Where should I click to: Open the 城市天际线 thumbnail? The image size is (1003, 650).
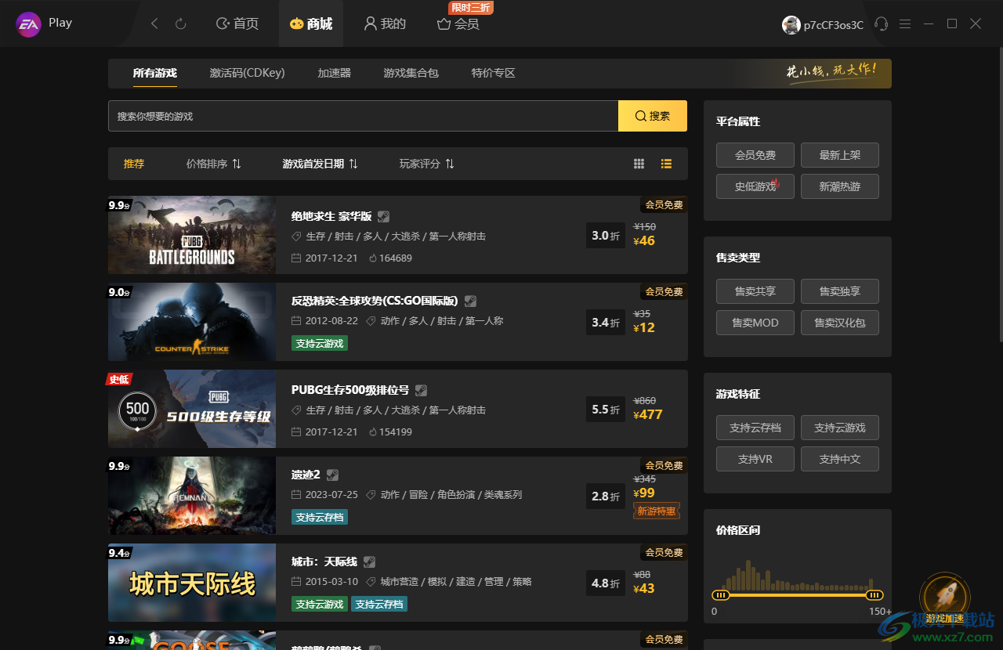pos(192,583)
